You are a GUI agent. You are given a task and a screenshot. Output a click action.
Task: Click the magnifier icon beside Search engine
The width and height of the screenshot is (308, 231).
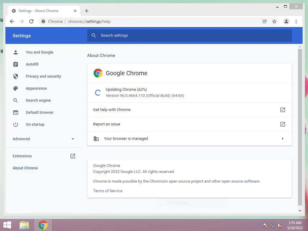tap(16, 100)
